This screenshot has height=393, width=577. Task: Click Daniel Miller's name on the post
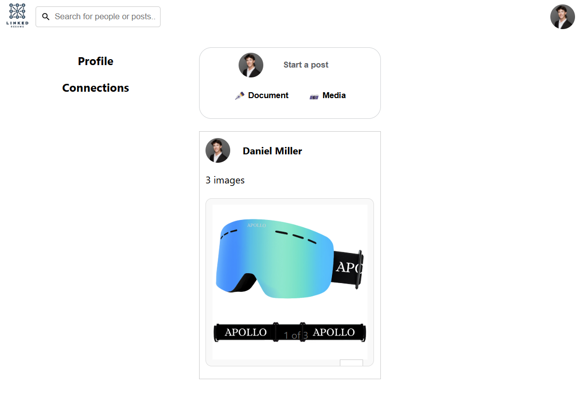(x=272, y=151)
